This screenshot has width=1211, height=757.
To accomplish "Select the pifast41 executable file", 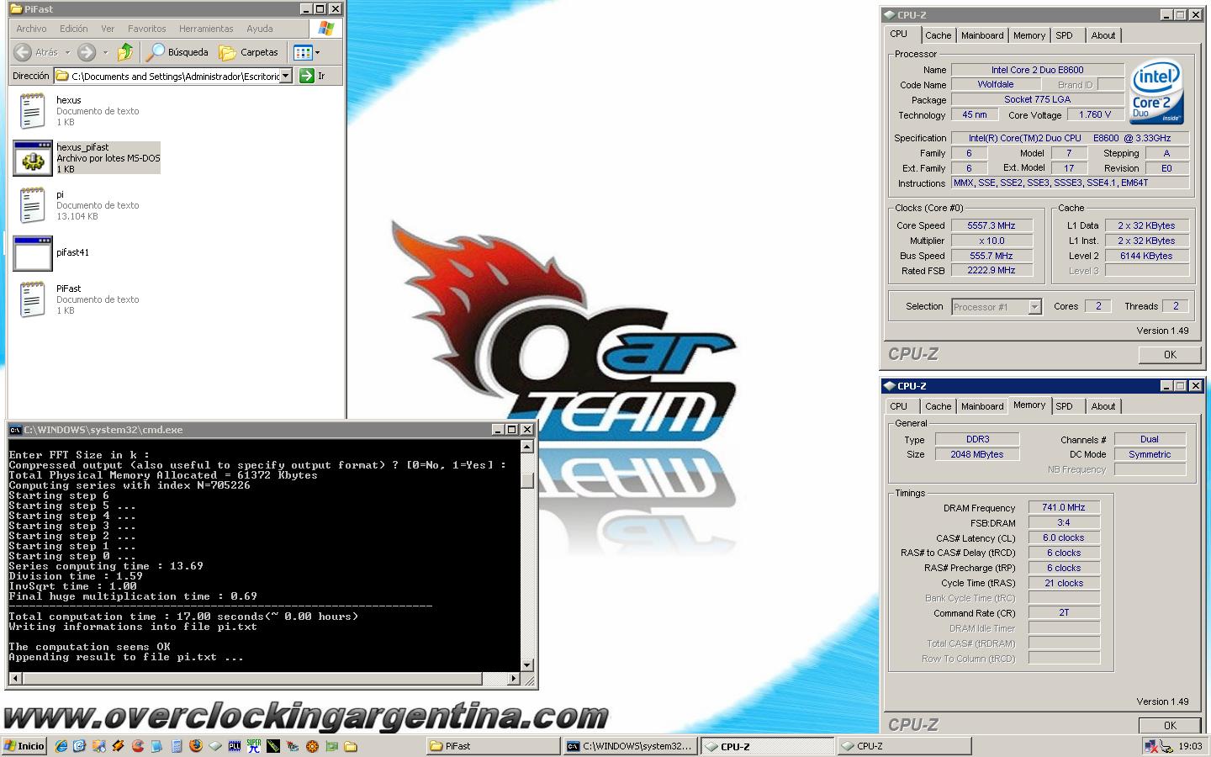I will (x=50, y=252).
